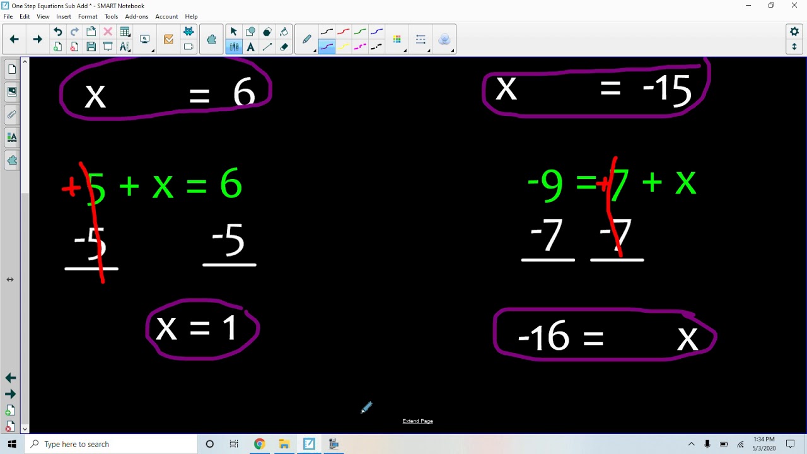Image resolution: width=807 pixels, height=454 pixels.
Task: Choose the selected purple pen style
Action: point(327,47)
